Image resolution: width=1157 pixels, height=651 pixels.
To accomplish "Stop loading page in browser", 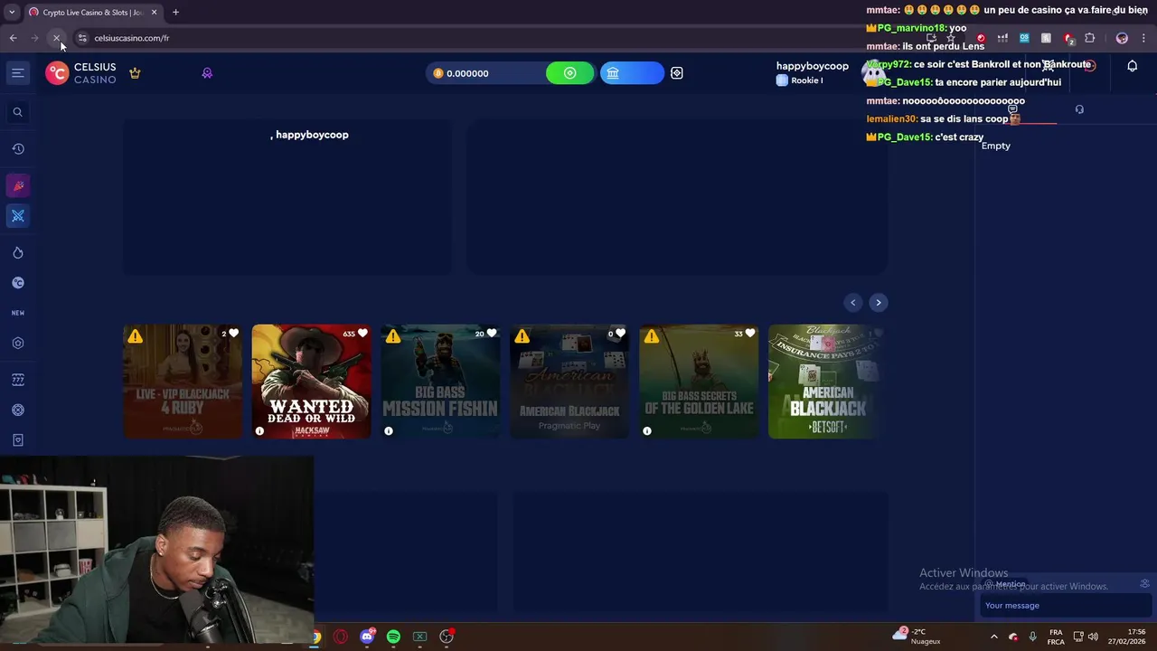I will (56, 38).
